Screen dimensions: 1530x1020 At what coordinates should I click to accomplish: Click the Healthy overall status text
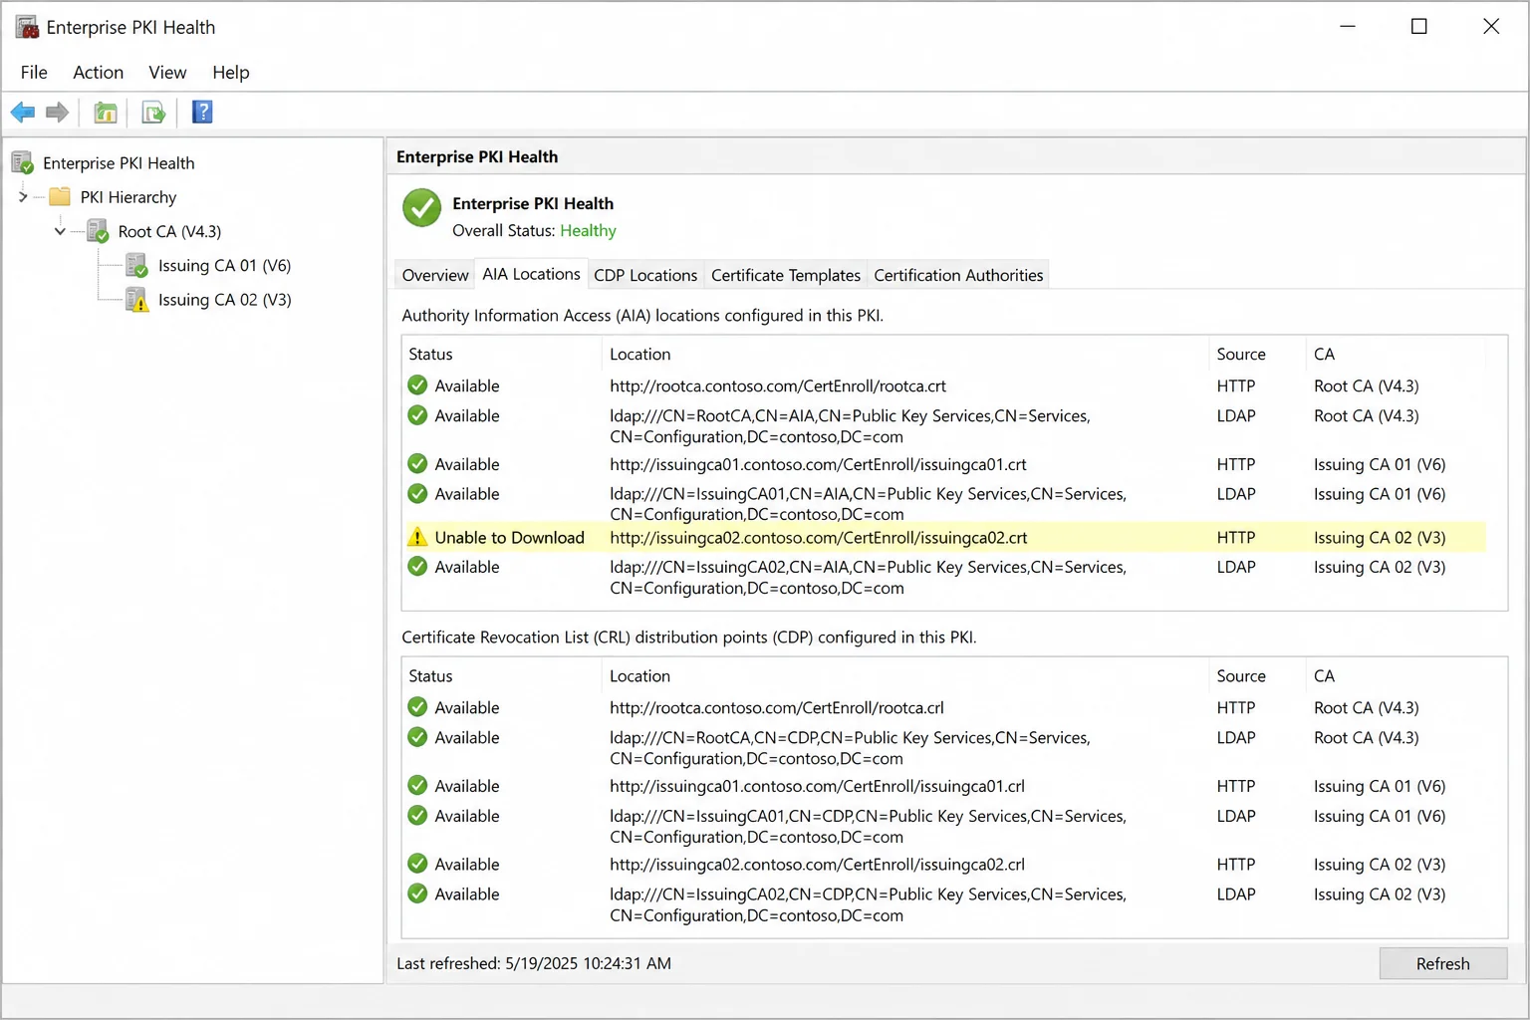(588, 231)
